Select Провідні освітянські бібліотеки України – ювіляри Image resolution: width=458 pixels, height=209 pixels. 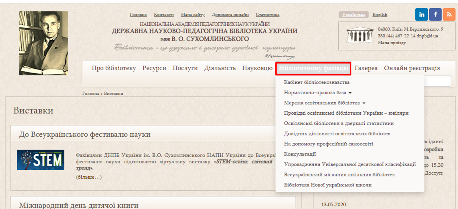point(346,113)
